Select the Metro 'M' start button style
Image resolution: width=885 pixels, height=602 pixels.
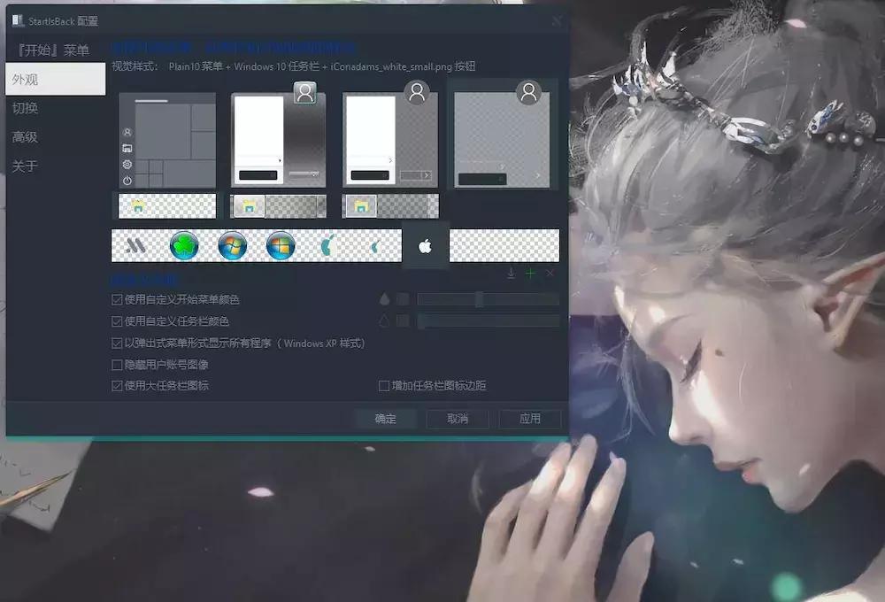pos(137,245)
